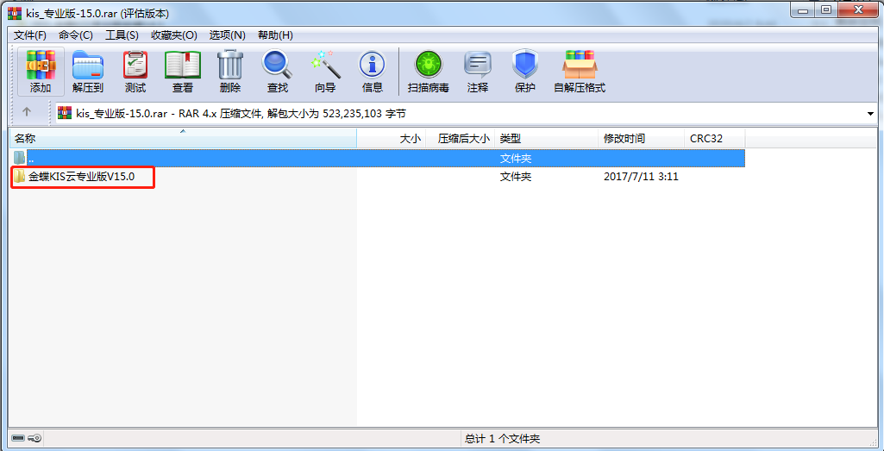Click the Test (测试) archive icon
The width and height of the screenshot is (884, 451).
(x=135, y=71)
